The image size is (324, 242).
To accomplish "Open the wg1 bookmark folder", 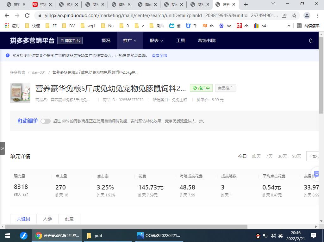I will coord(88,26).
